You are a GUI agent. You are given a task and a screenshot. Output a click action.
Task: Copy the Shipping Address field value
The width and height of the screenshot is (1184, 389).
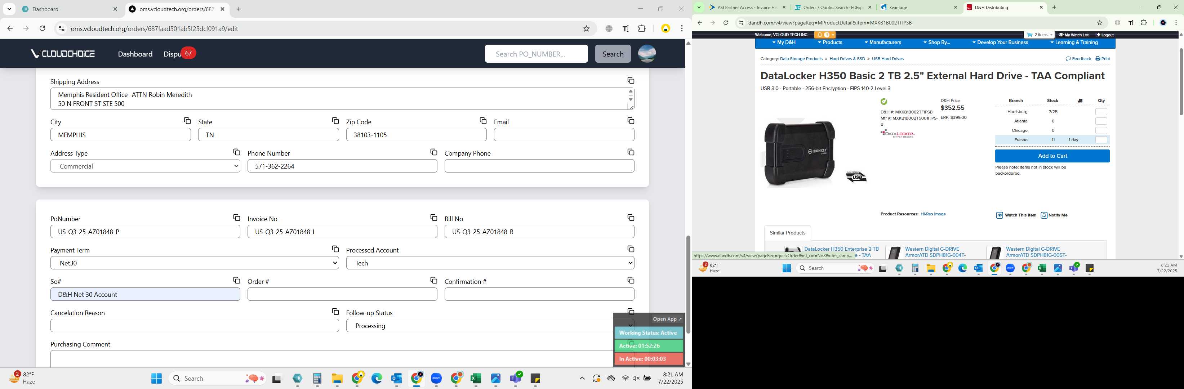tap(631, 80)
